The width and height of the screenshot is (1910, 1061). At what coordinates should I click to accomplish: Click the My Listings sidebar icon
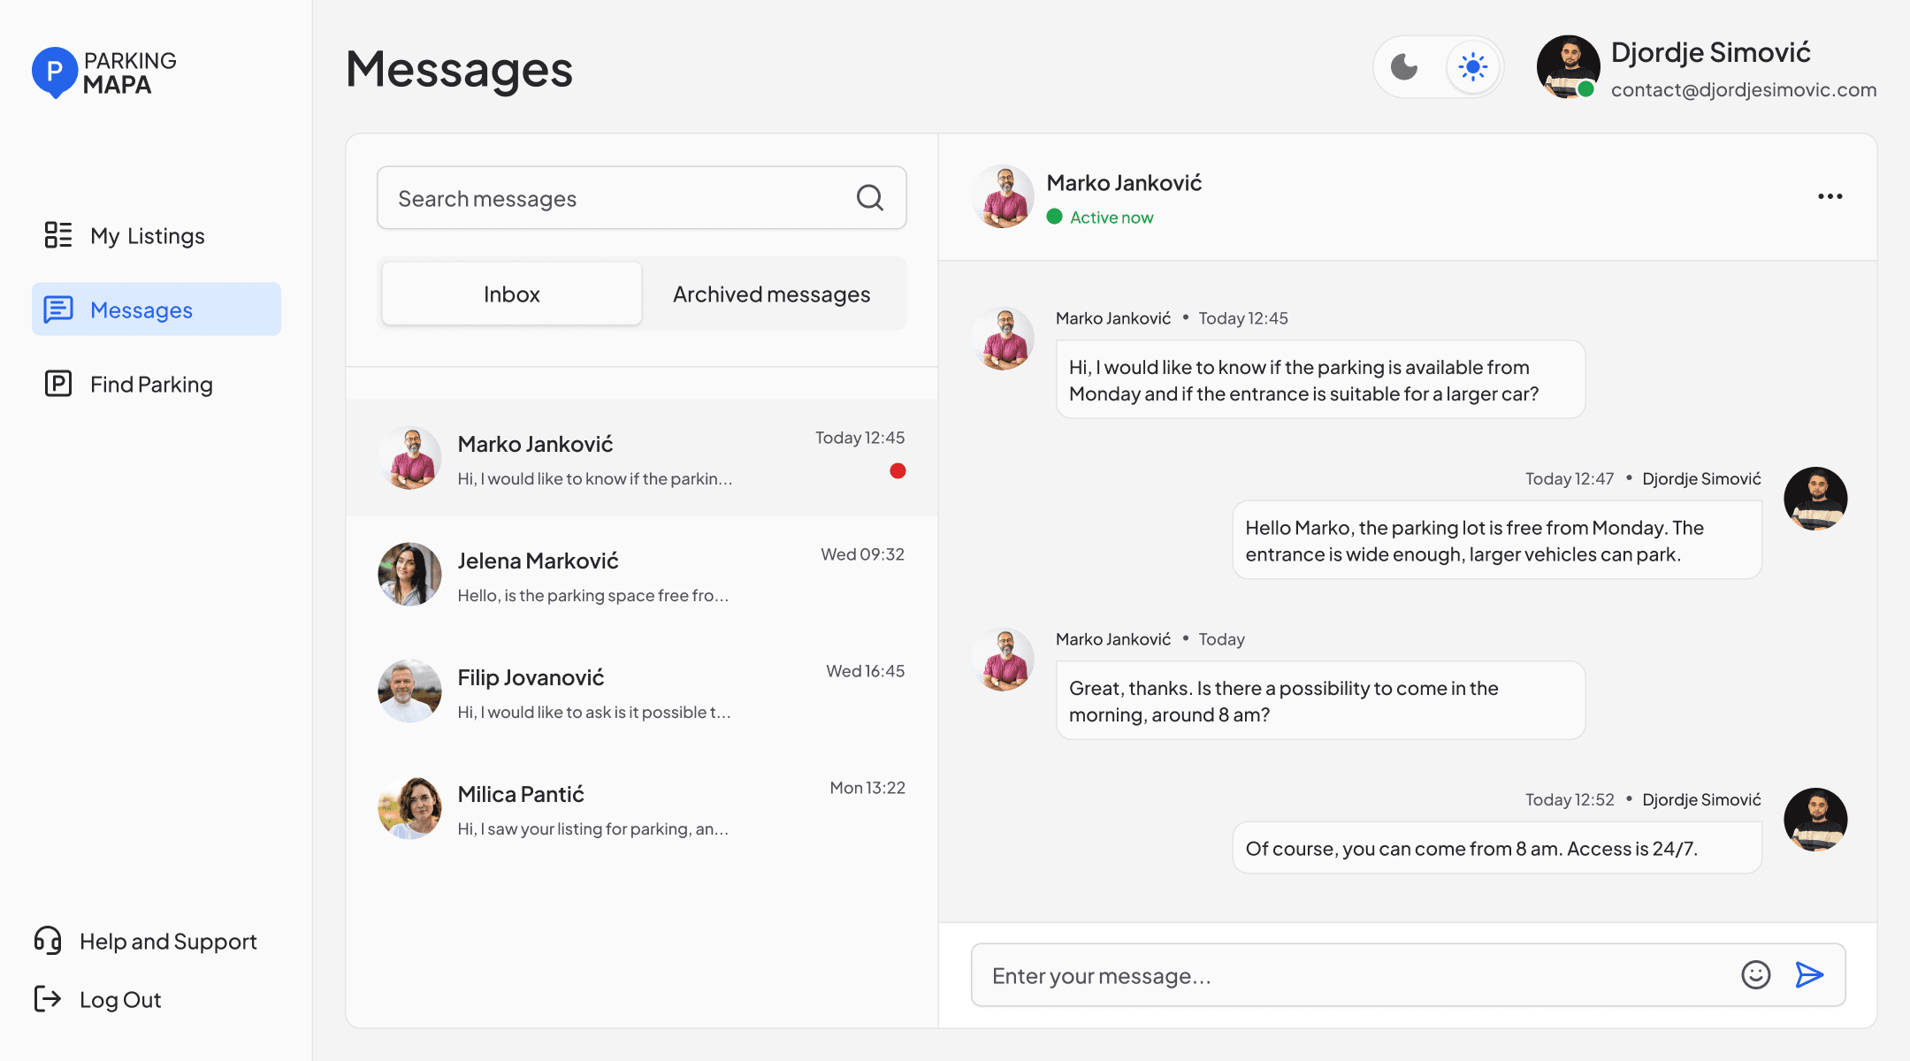coord(58,235)
